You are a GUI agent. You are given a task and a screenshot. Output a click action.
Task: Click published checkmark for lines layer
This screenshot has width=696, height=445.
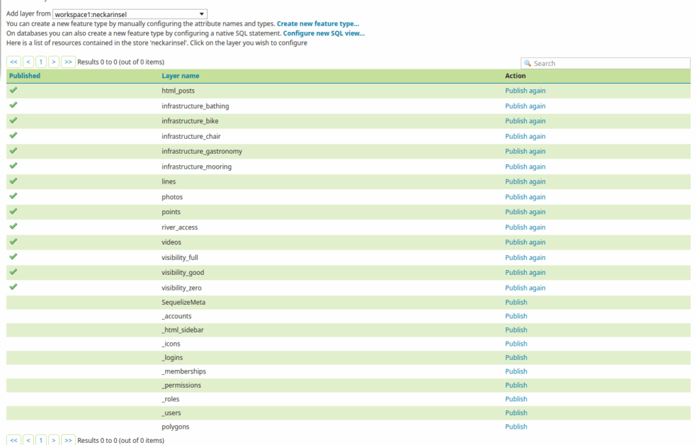tap(14, 180)
